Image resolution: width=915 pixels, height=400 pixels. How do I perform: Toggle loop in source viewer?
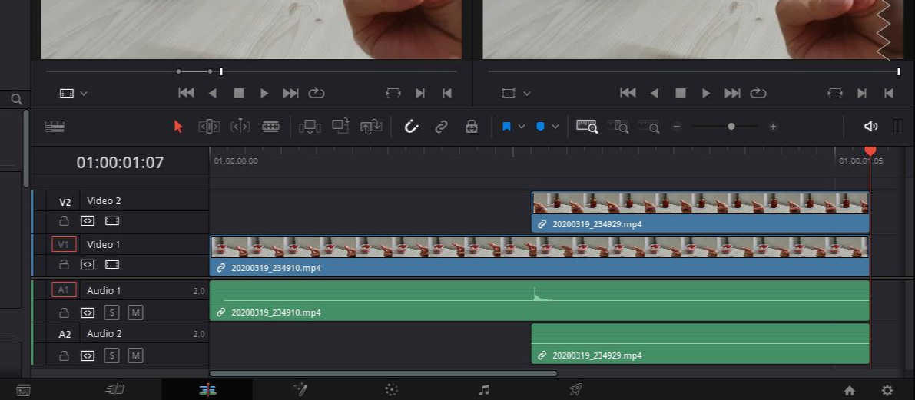pyautogui.click(x=317, y=94)
